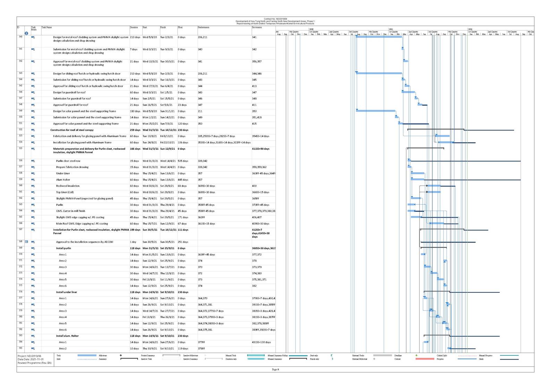Select summary task 'Install alum. Halter'
Viewport: 551px width, 389px height.
[x=67, y=336]
